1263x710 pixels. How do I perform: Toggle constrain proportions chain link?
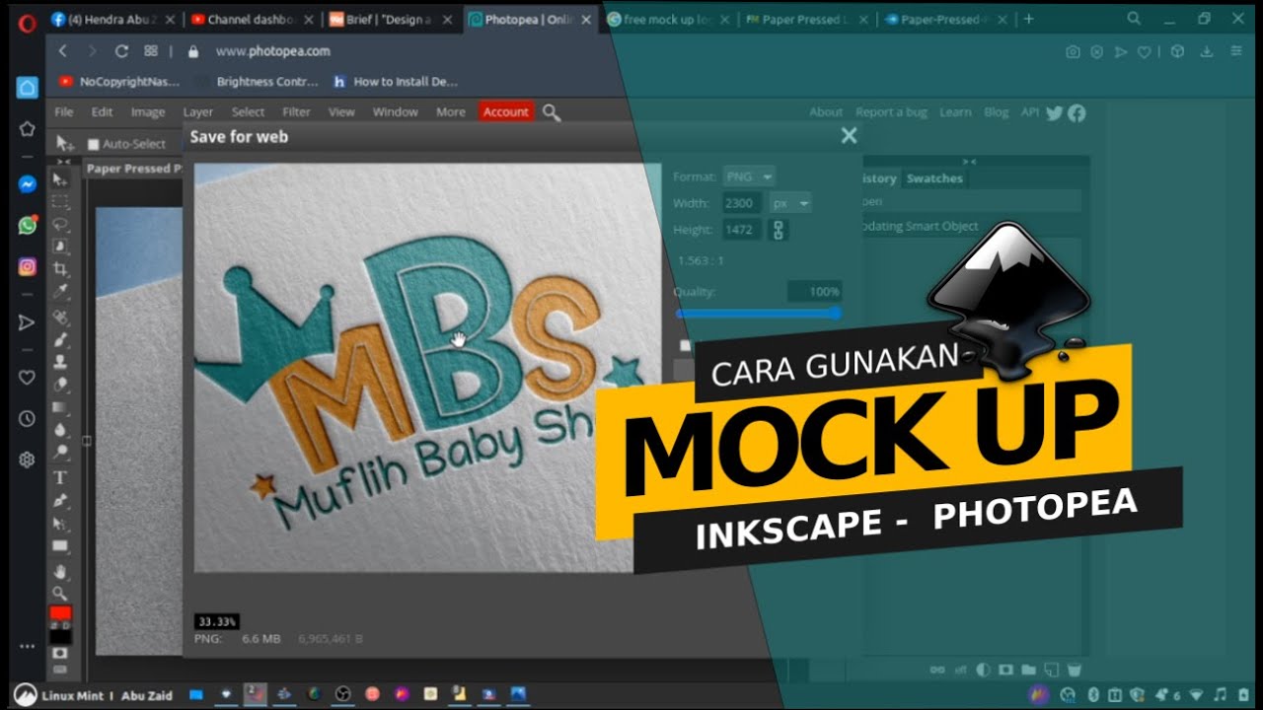[x=779, y=230]
